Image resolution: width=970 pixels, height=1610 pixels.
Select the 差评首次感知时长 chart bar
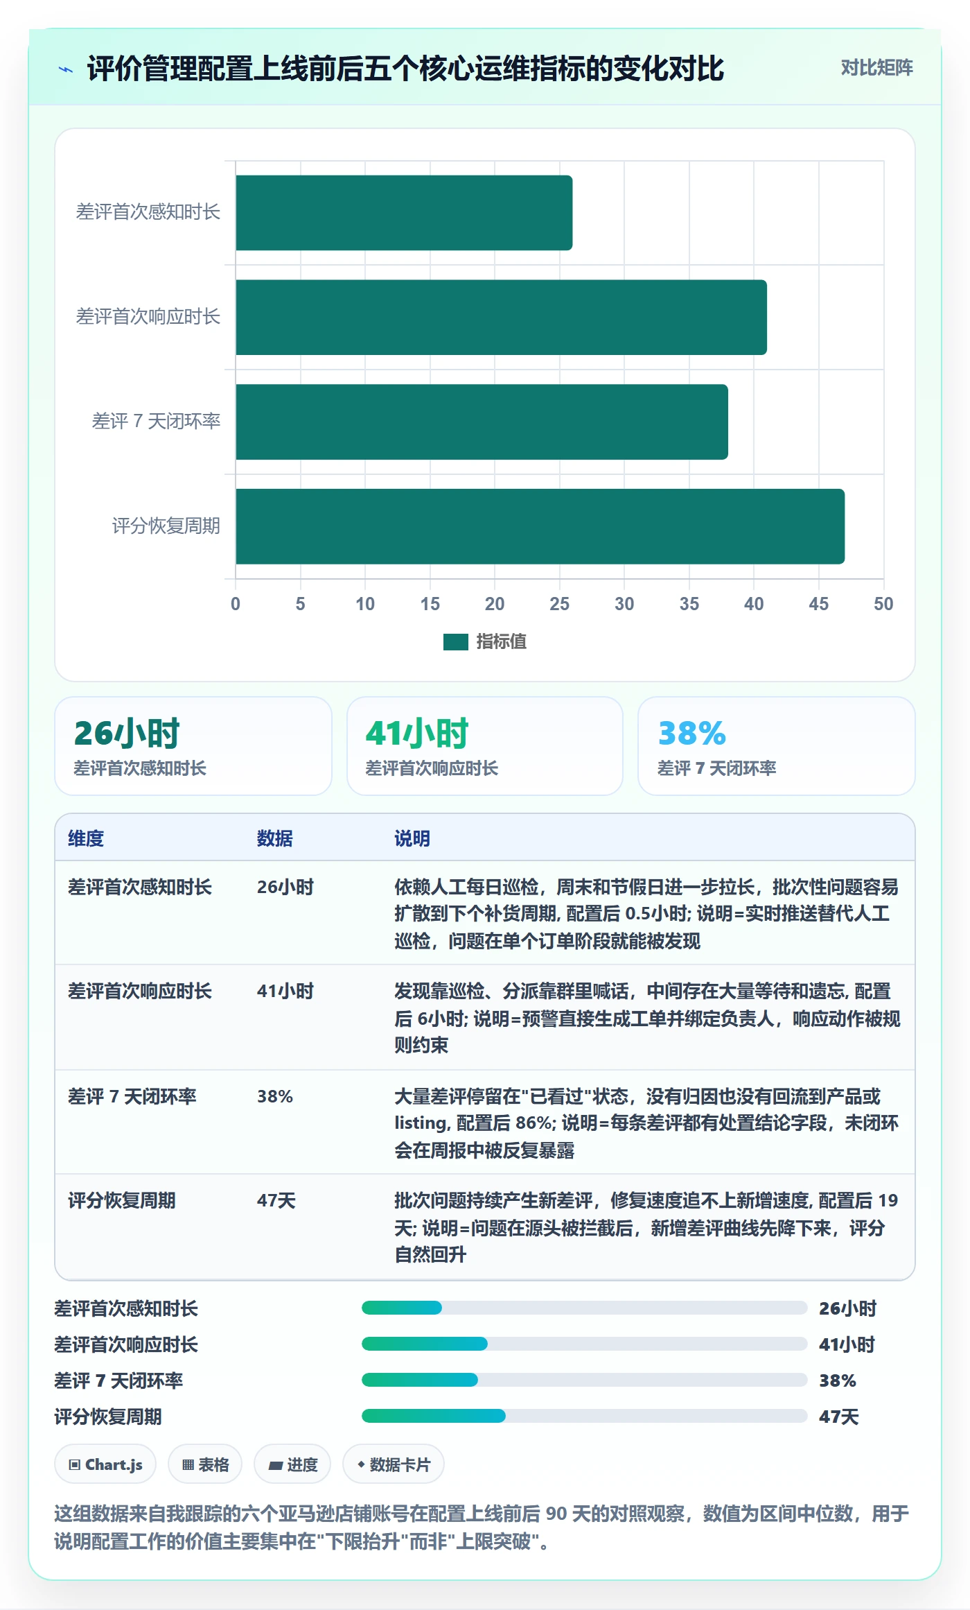pos(404,213)
